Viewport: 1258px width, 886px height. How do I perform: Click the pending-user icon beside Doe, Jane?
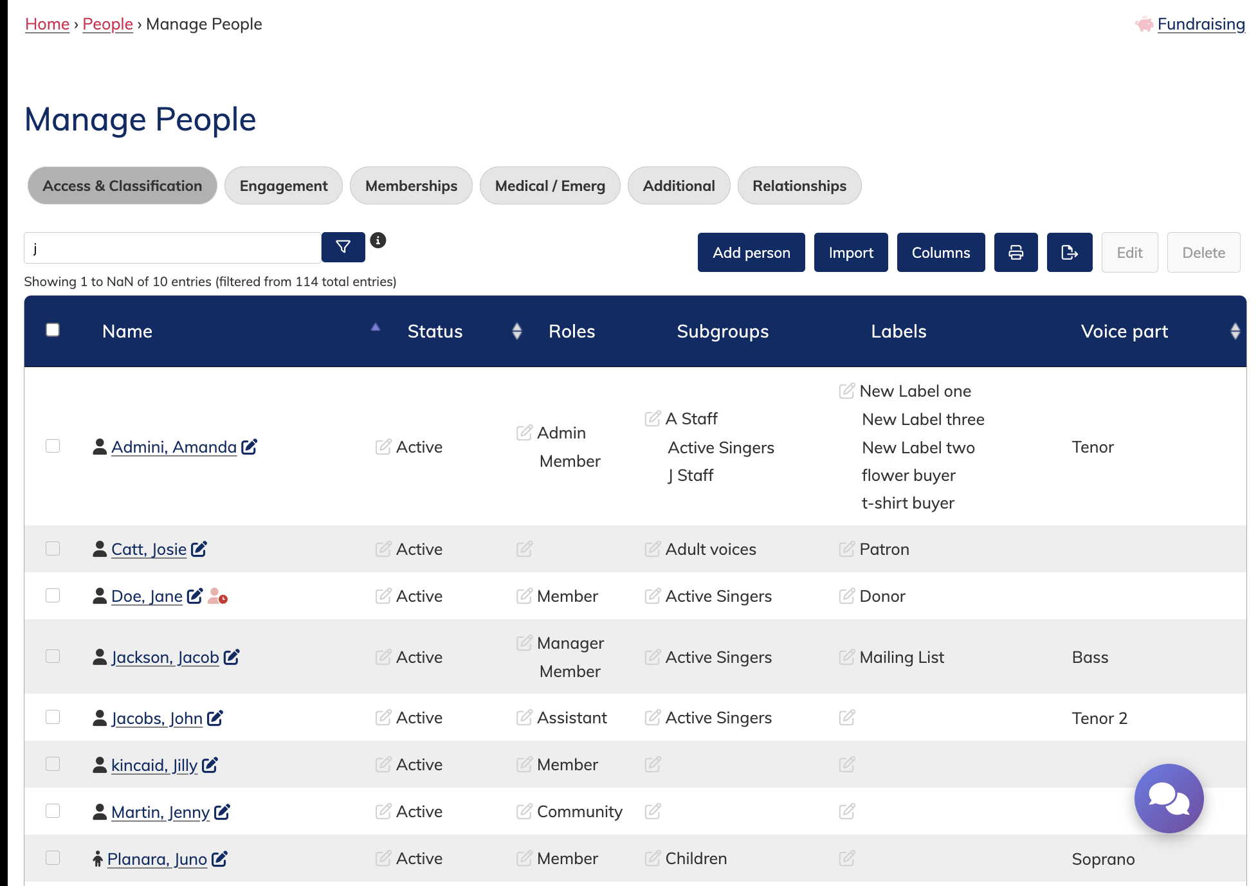(x=217, y=597)
